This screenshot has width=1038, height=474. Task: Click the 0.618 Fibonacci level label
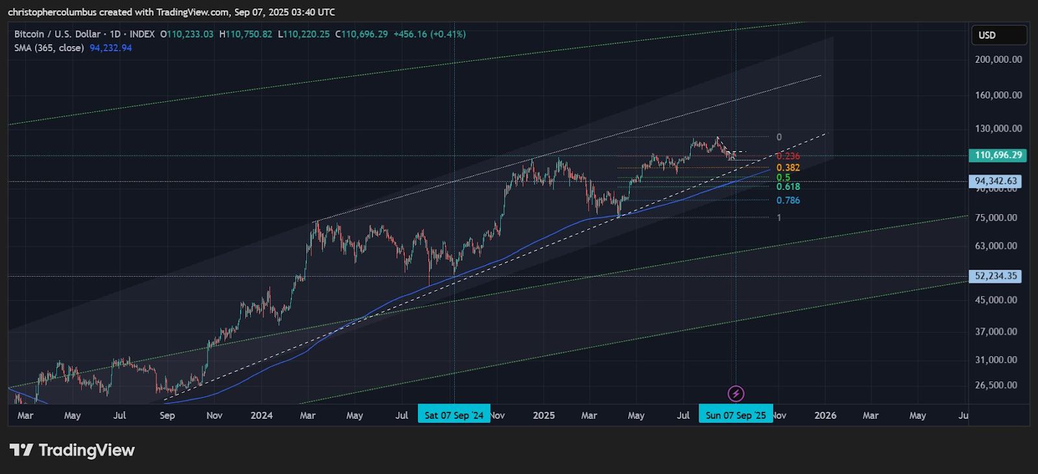pos(788,187)
